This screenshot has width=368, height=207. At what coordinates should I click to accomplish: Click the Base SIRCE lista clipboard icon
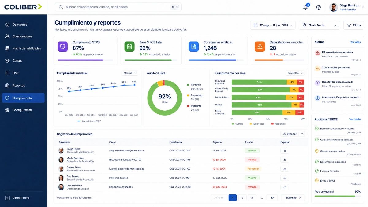click(x=129, y=47)
